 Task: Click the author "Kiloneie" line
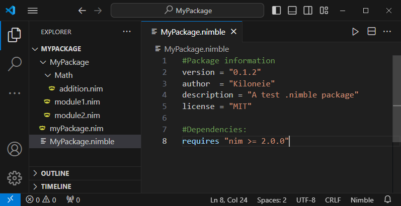(x=228, y=84)
